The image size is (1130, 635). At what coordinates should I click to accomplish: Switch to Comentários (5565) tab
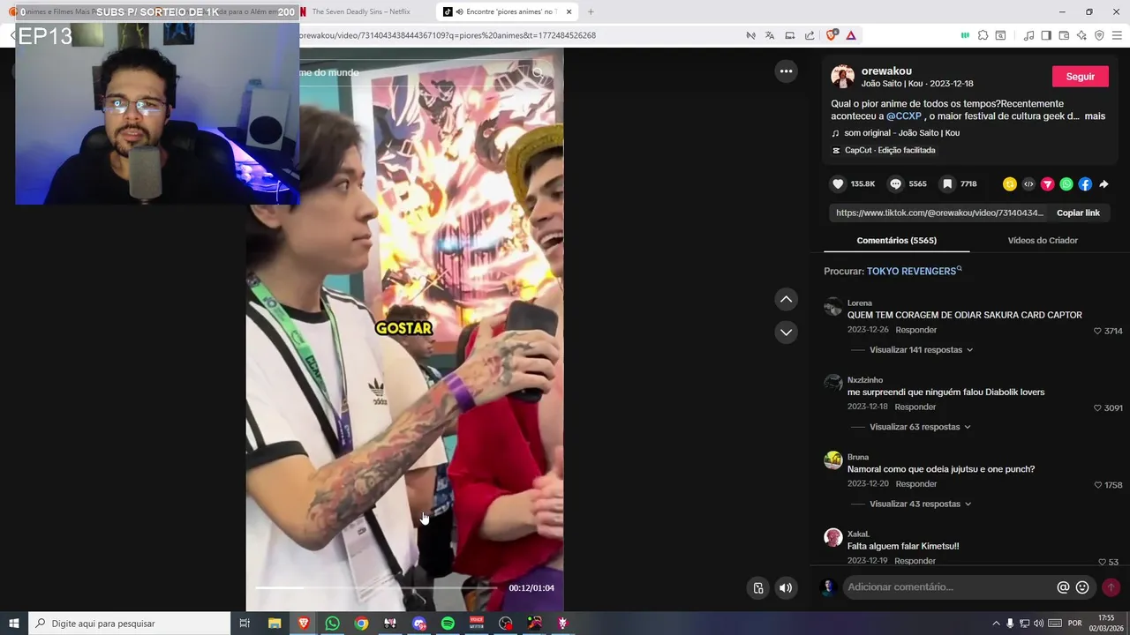click(896, 240)
